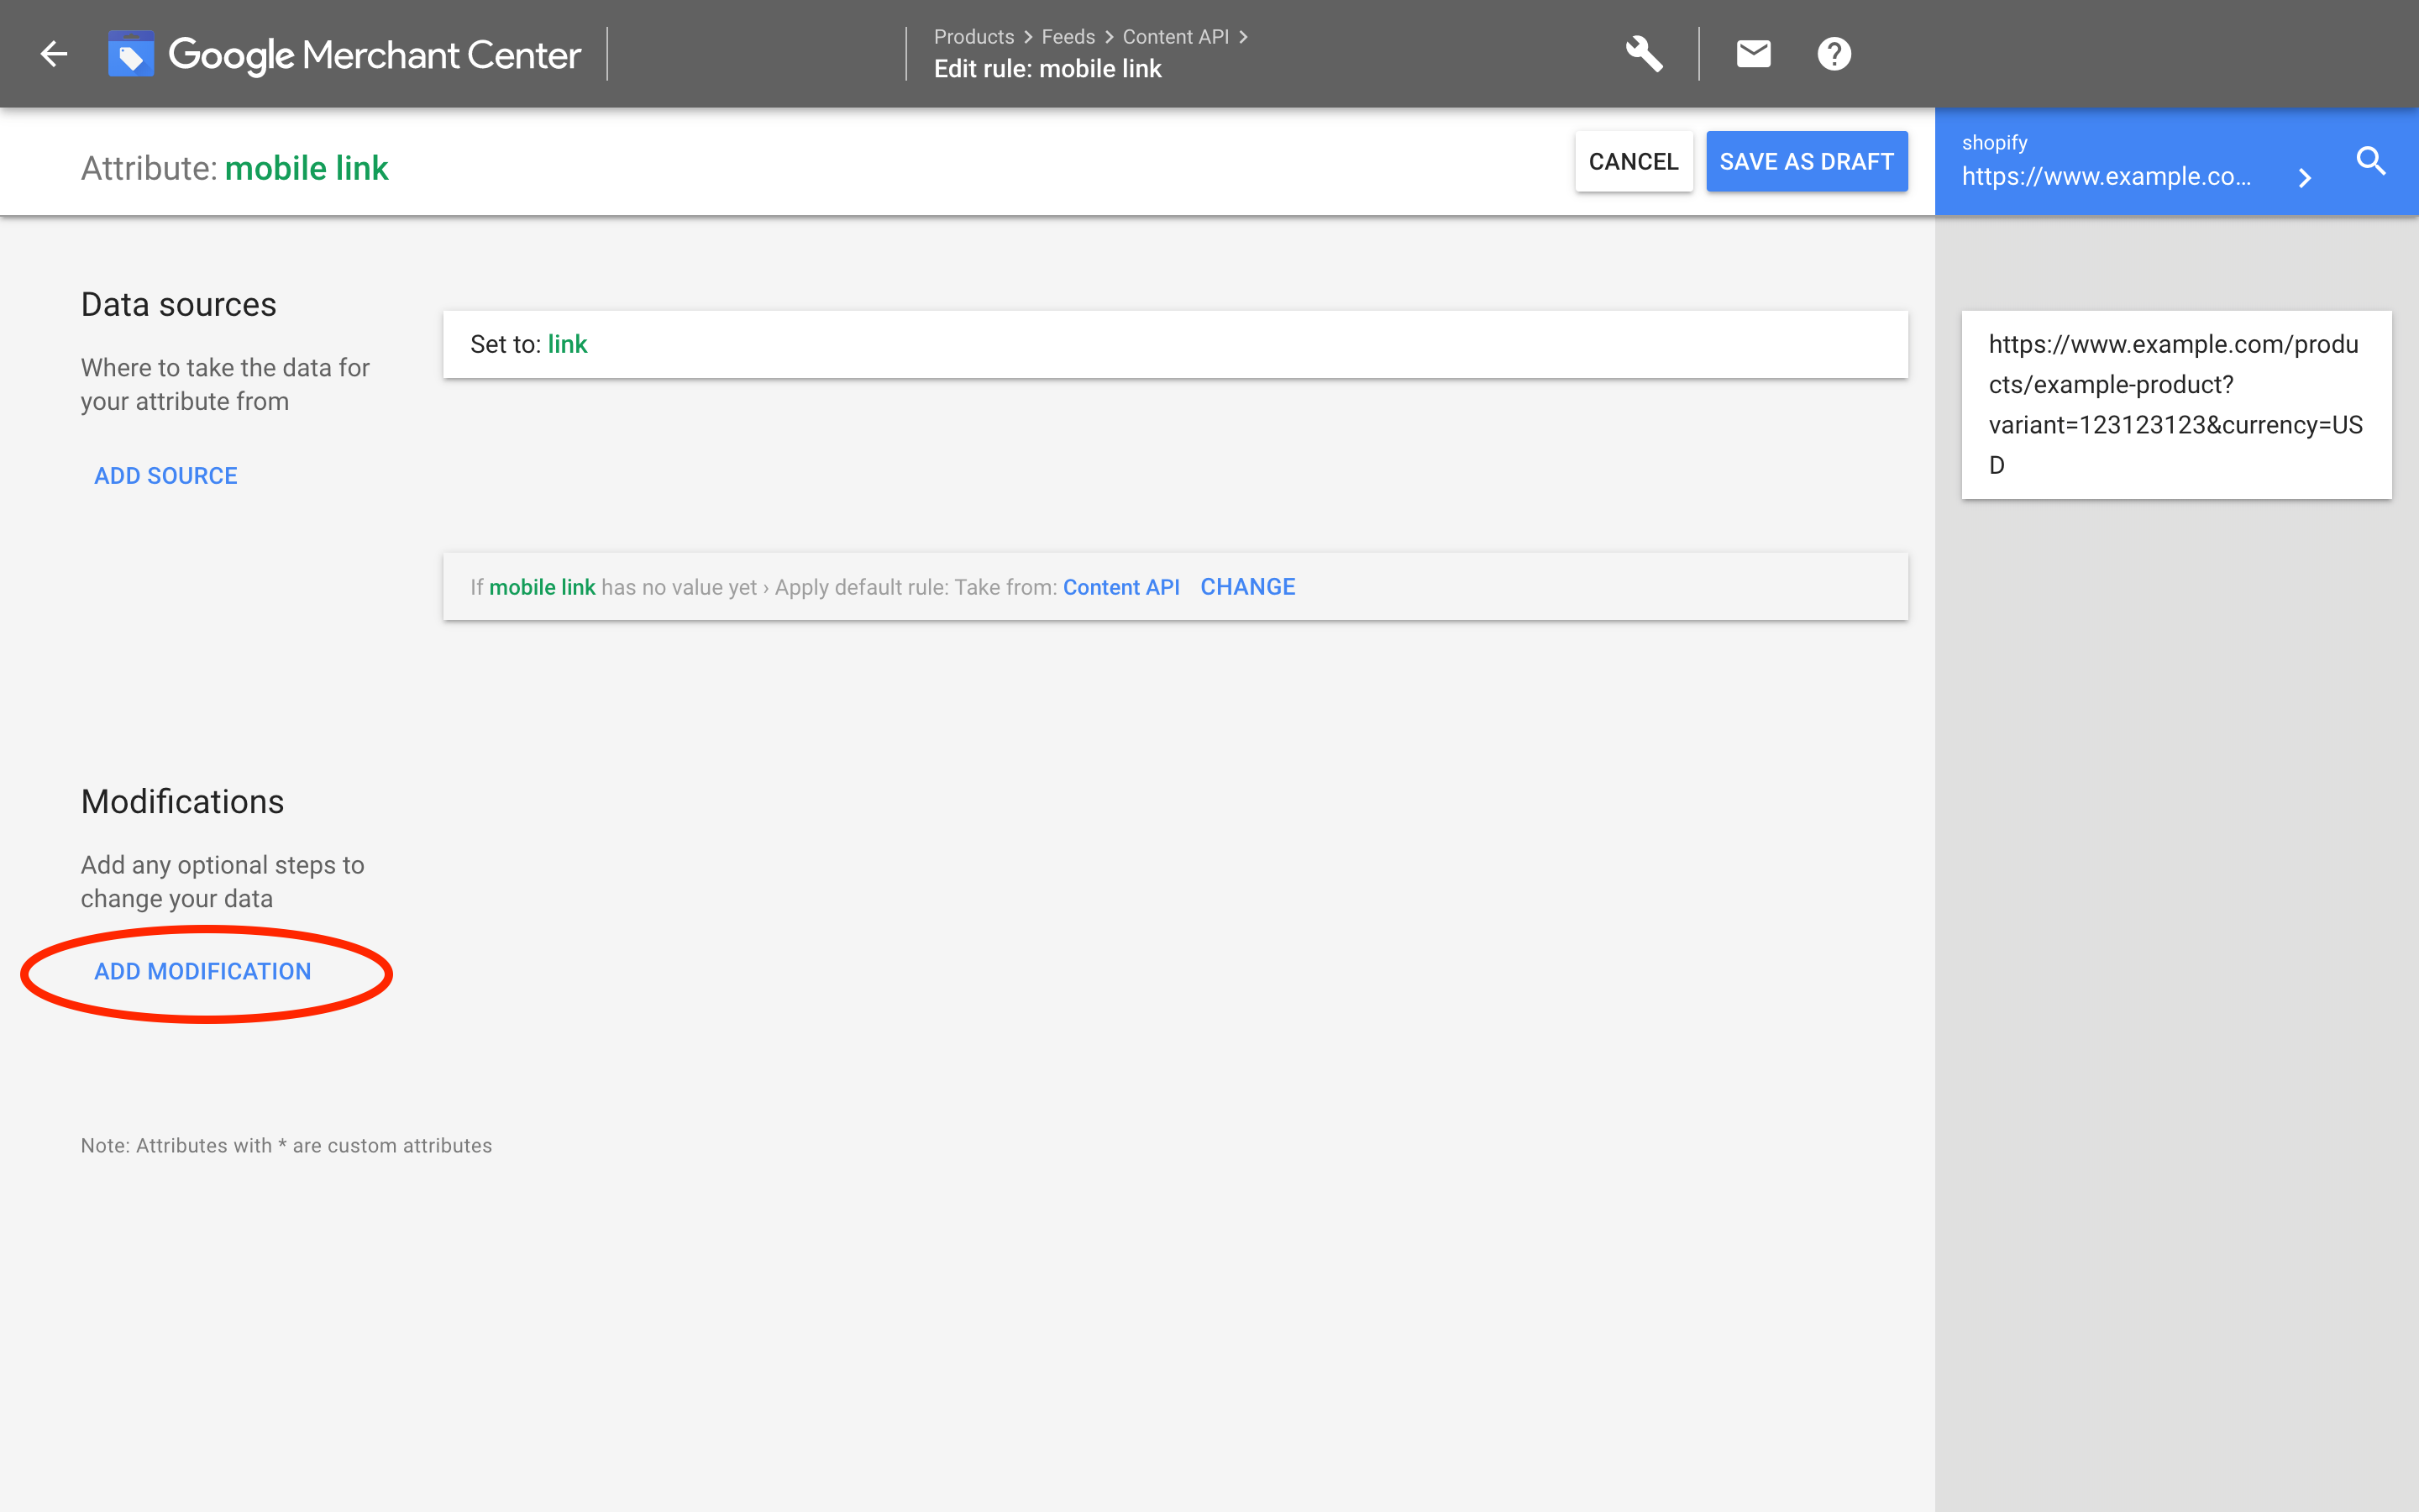Select the example product URL preview card
Image resolution: width=2419 pixels, height=1512 pixels.
2175,404
